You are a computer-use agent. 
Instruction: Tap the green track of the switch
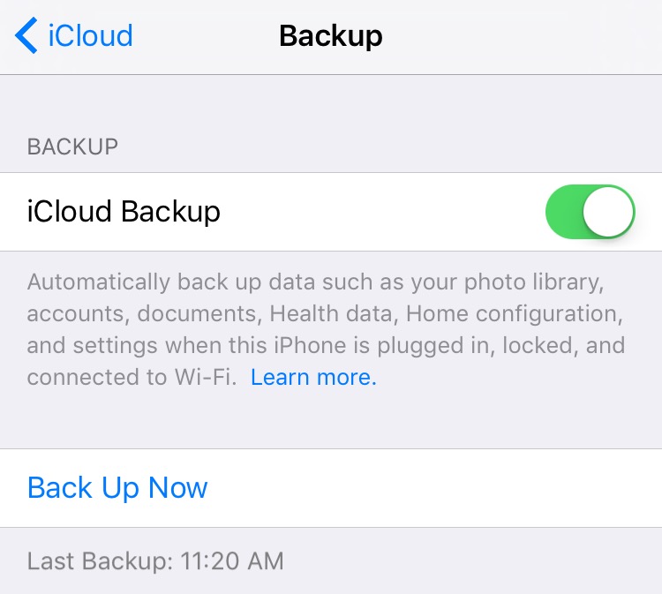pyautogui.click(x=564, y=212)
